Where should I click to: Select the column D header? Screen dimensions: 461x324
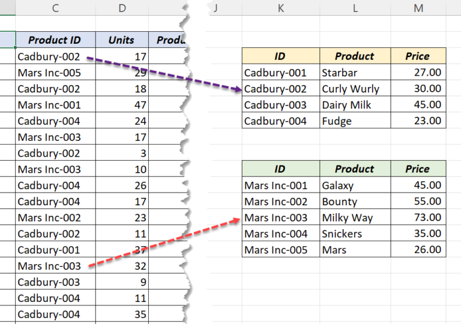point(122,8)
